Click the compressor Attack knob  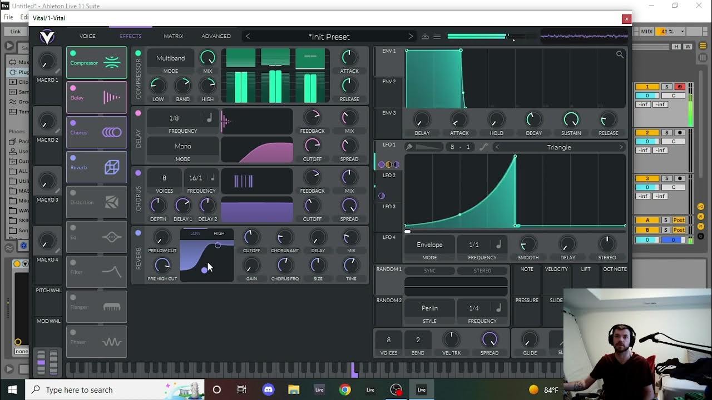[x=349, y=57]
